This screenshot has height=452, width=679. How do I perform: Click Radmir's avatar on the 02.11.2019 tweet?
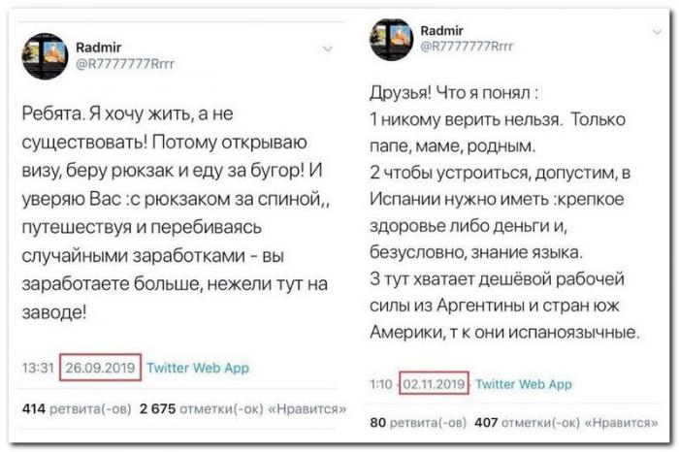(x=392, y=37)
